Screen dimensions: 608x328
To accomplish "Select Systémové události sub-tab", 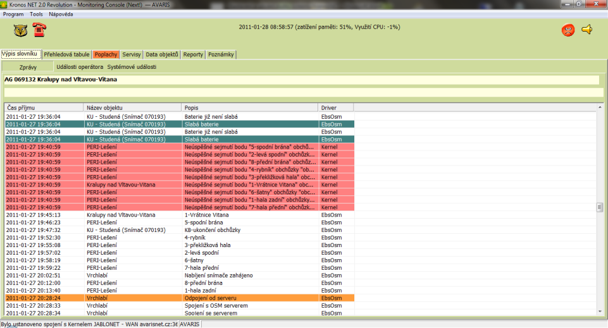I will [x=132, y=67].
